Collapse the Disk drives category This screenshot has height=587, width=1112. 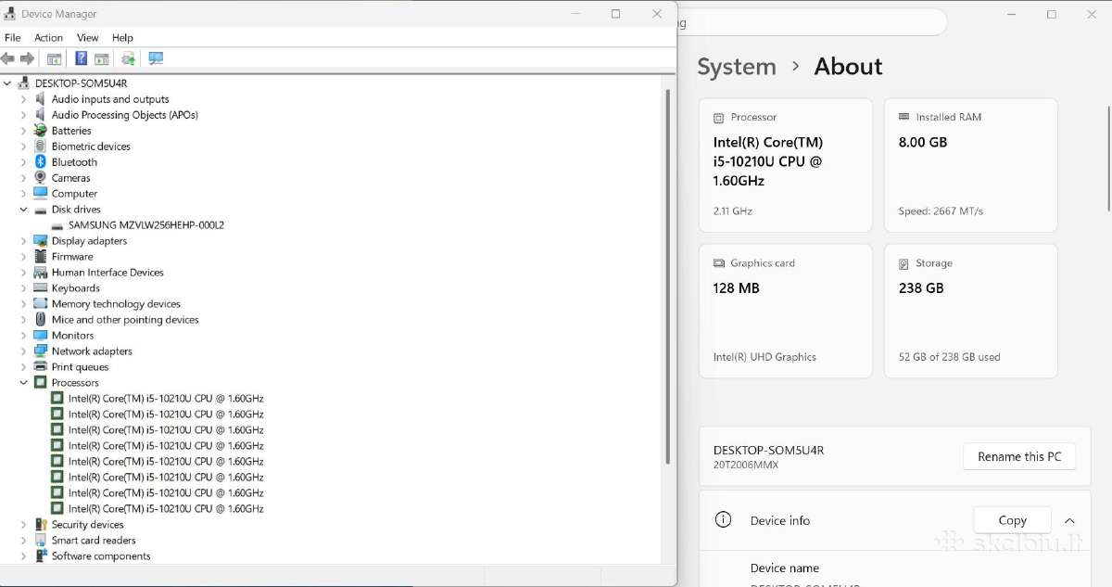coord(24,210)
